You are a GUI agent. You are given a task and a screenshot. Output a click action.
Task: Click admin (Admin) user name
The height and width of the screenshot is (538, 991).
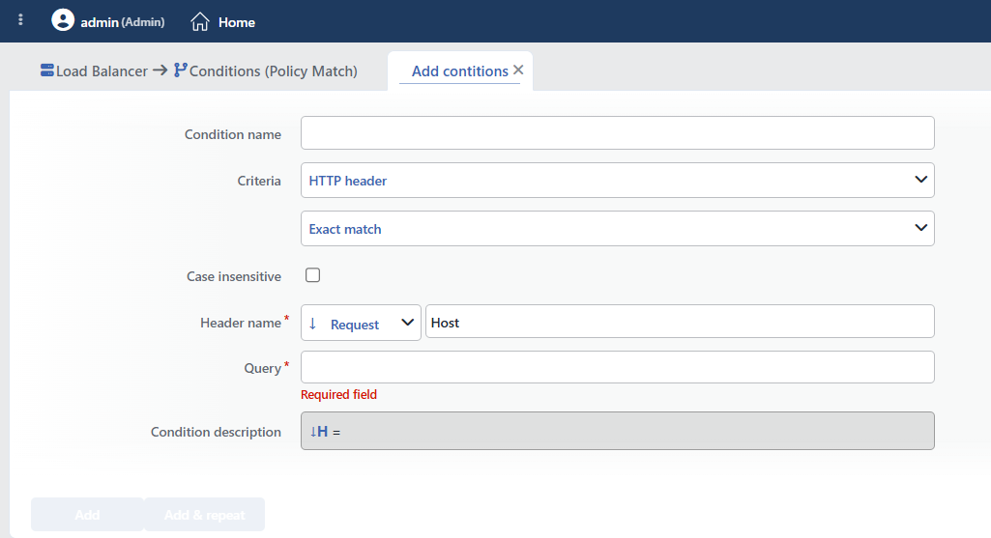123,22
